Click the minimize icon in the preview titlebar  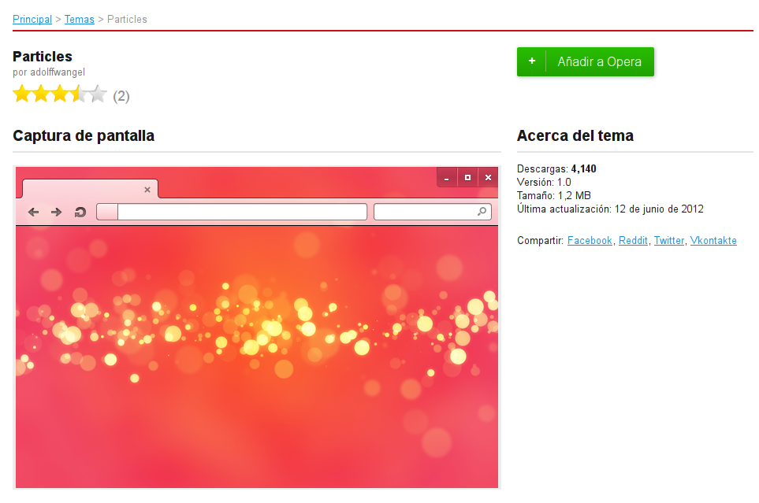pyautogui.click(x=446, y=177)
